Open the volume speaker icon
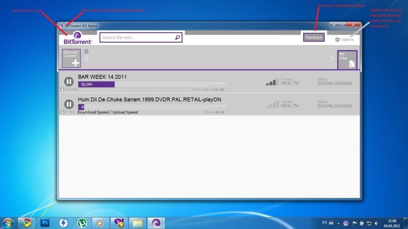Image resolution: width=408 pixels, height=229 pixels. [x=376, y=223]
